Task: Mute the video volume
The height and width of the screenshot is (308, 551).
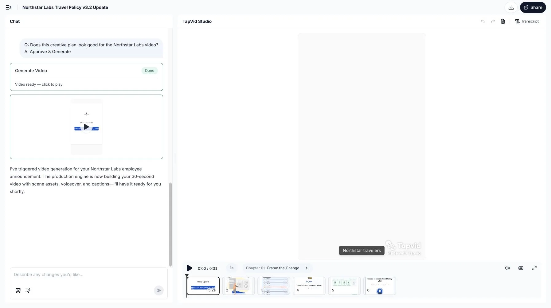Action: [x=507, y=268]
